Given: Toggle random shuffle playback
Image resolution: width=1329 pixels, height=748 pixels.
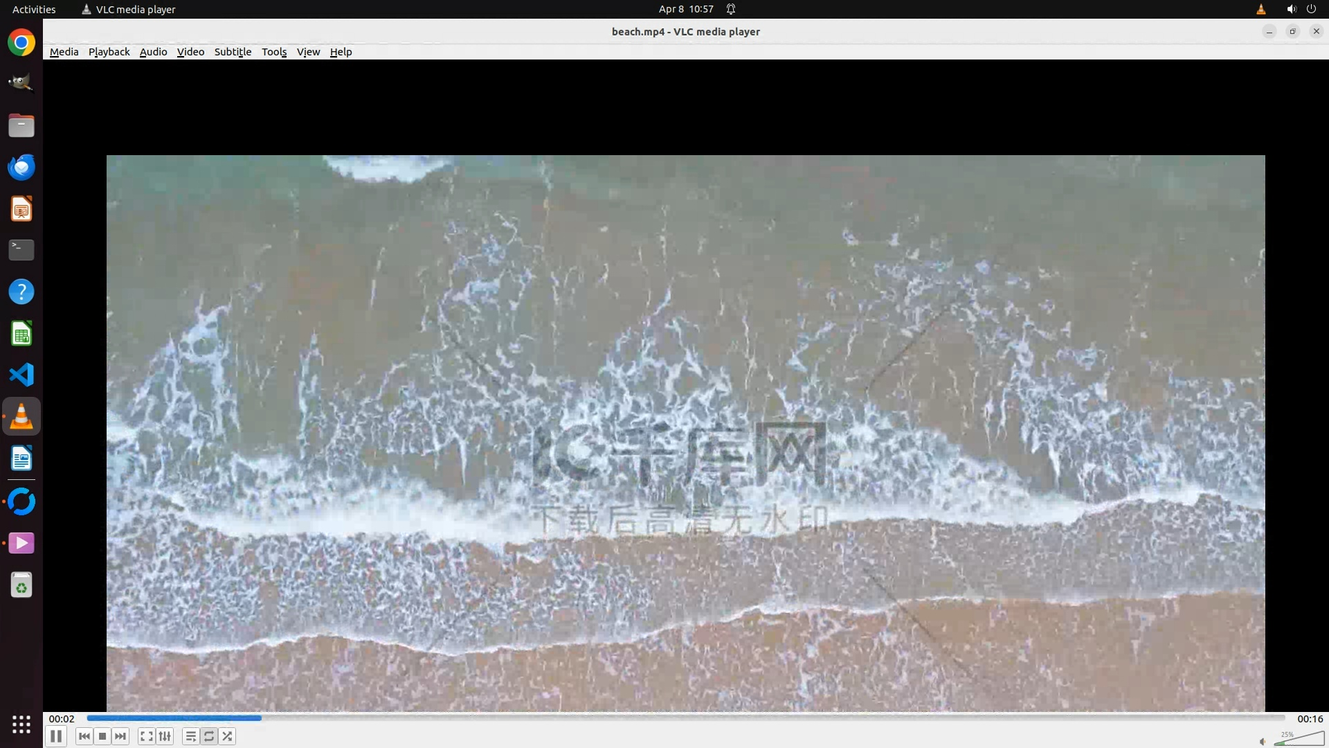Looking at the screenshot, I should pyautogui.click(x=228, y=736).
